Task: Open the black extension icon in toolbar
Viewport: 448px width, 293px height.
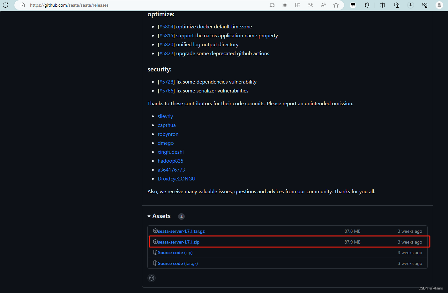Action: point(353,5)
